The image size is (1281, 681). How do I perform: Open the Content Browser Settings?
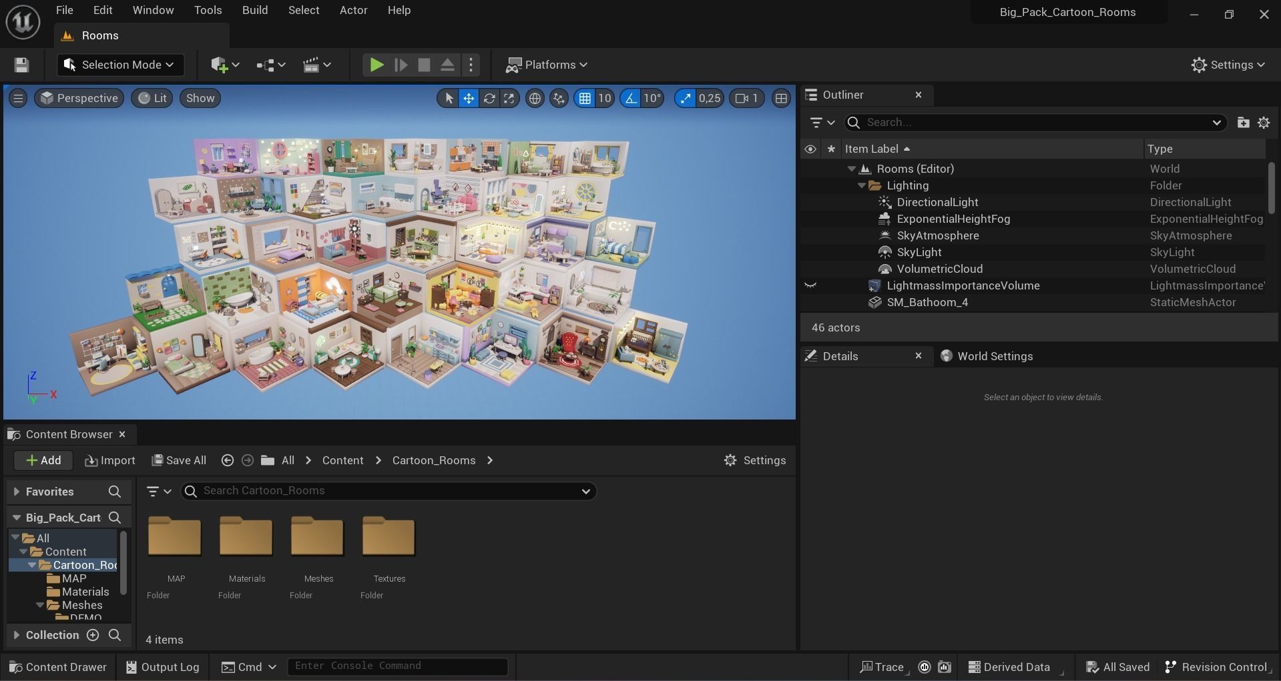click(x=755, y=460)
